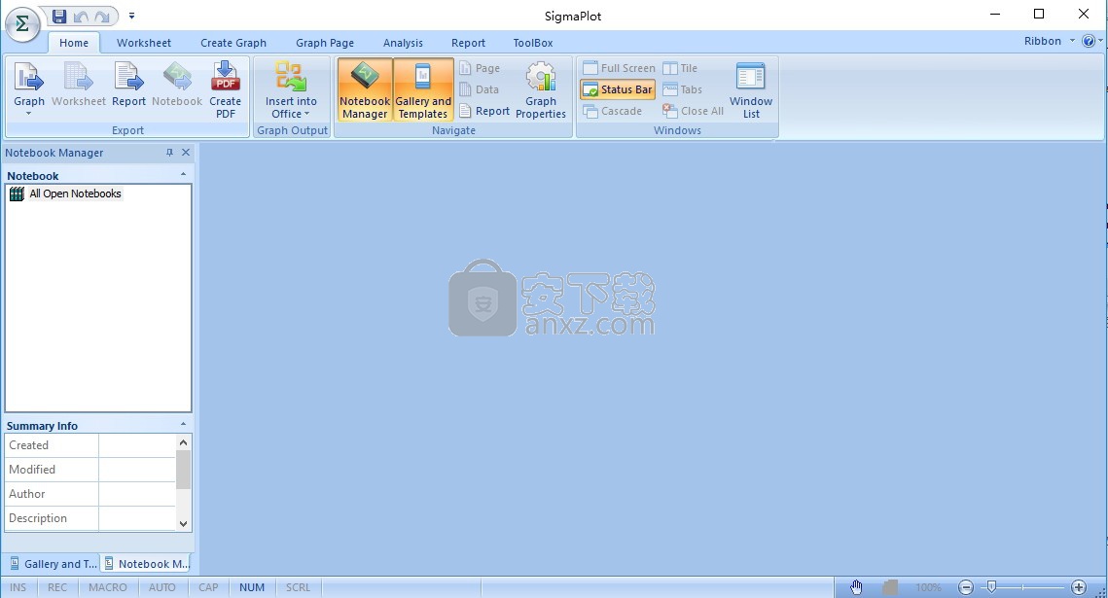Click the Created value field
The image size is (1108, 598).
coord(137,445)
